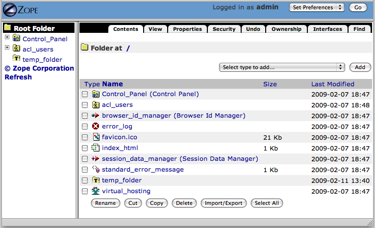Click the virtual_hosting icon
This screenshot has width=375, height=228.
[96, 191]
